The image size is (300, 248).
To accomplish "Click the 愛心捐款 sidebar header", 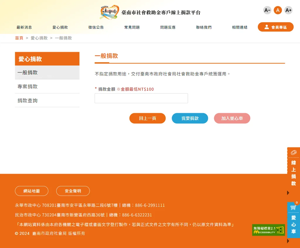I will pos(47,59).
